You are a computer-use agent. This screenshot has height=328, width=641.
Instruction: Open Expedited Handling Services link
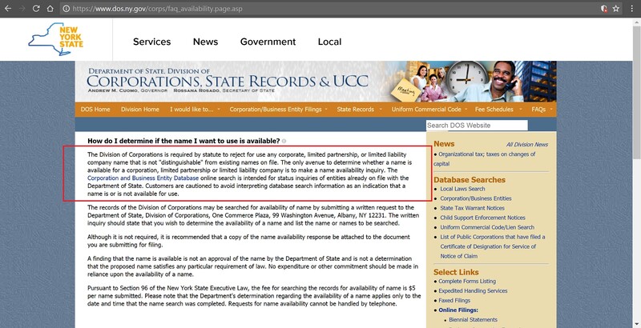pyautogui.click(x=473, y=291)
